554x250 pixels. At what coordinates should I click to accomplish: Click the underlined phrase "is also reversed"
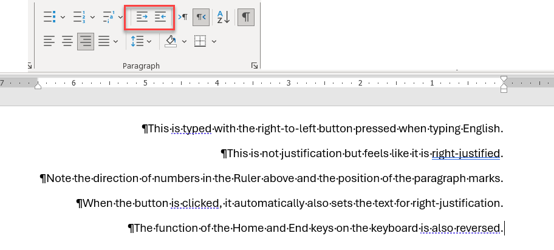[459, 228]
